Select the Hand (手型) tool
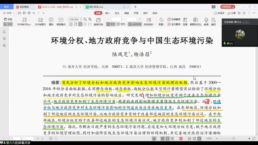This screenshot has height=145, width=258. pos(8,19)
